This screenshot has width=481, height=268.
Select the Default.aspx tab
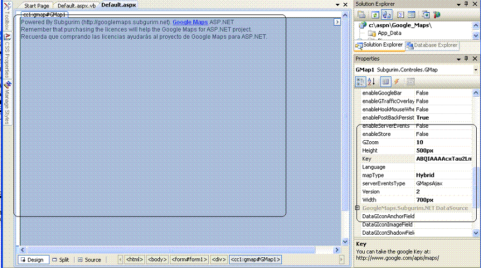[x=118, y=5]
